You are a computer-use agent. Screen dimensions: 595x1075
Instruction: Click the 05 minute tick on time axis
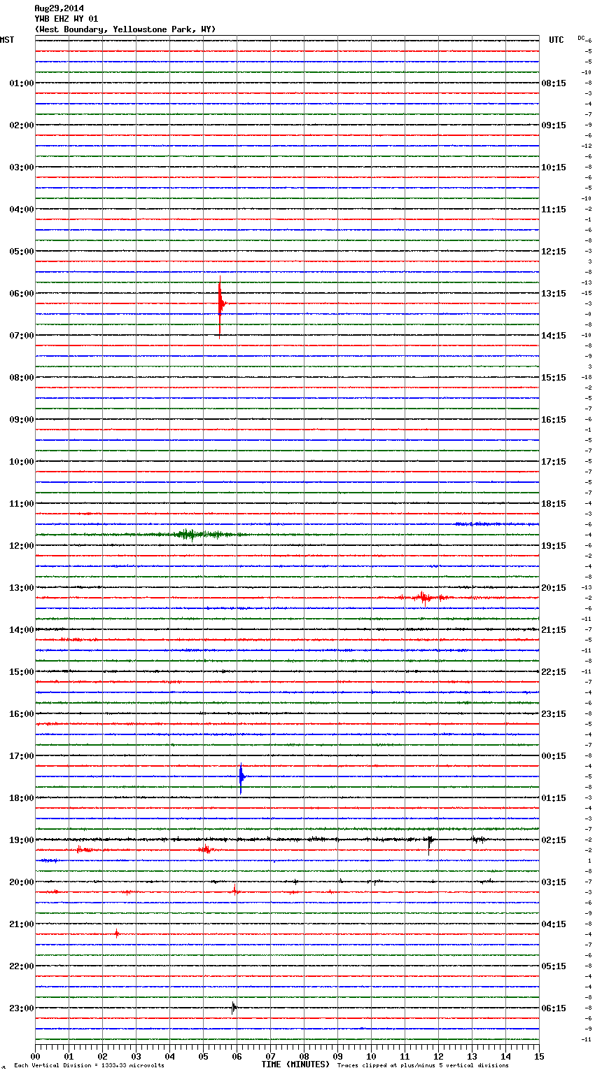pos(203,1056)
